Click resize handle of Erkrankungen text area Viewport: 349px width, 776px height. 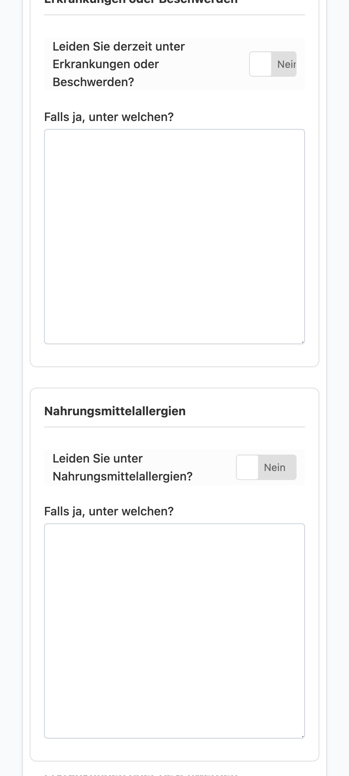tap(302, 342)
